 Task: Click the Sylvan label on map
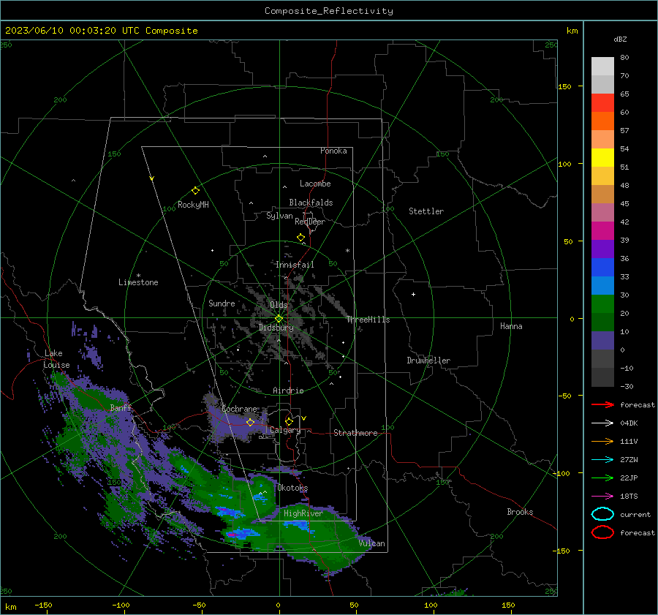(279, 216)
